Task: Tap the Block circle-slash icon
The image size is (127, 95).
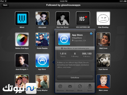Action: [x=80, y=86]
